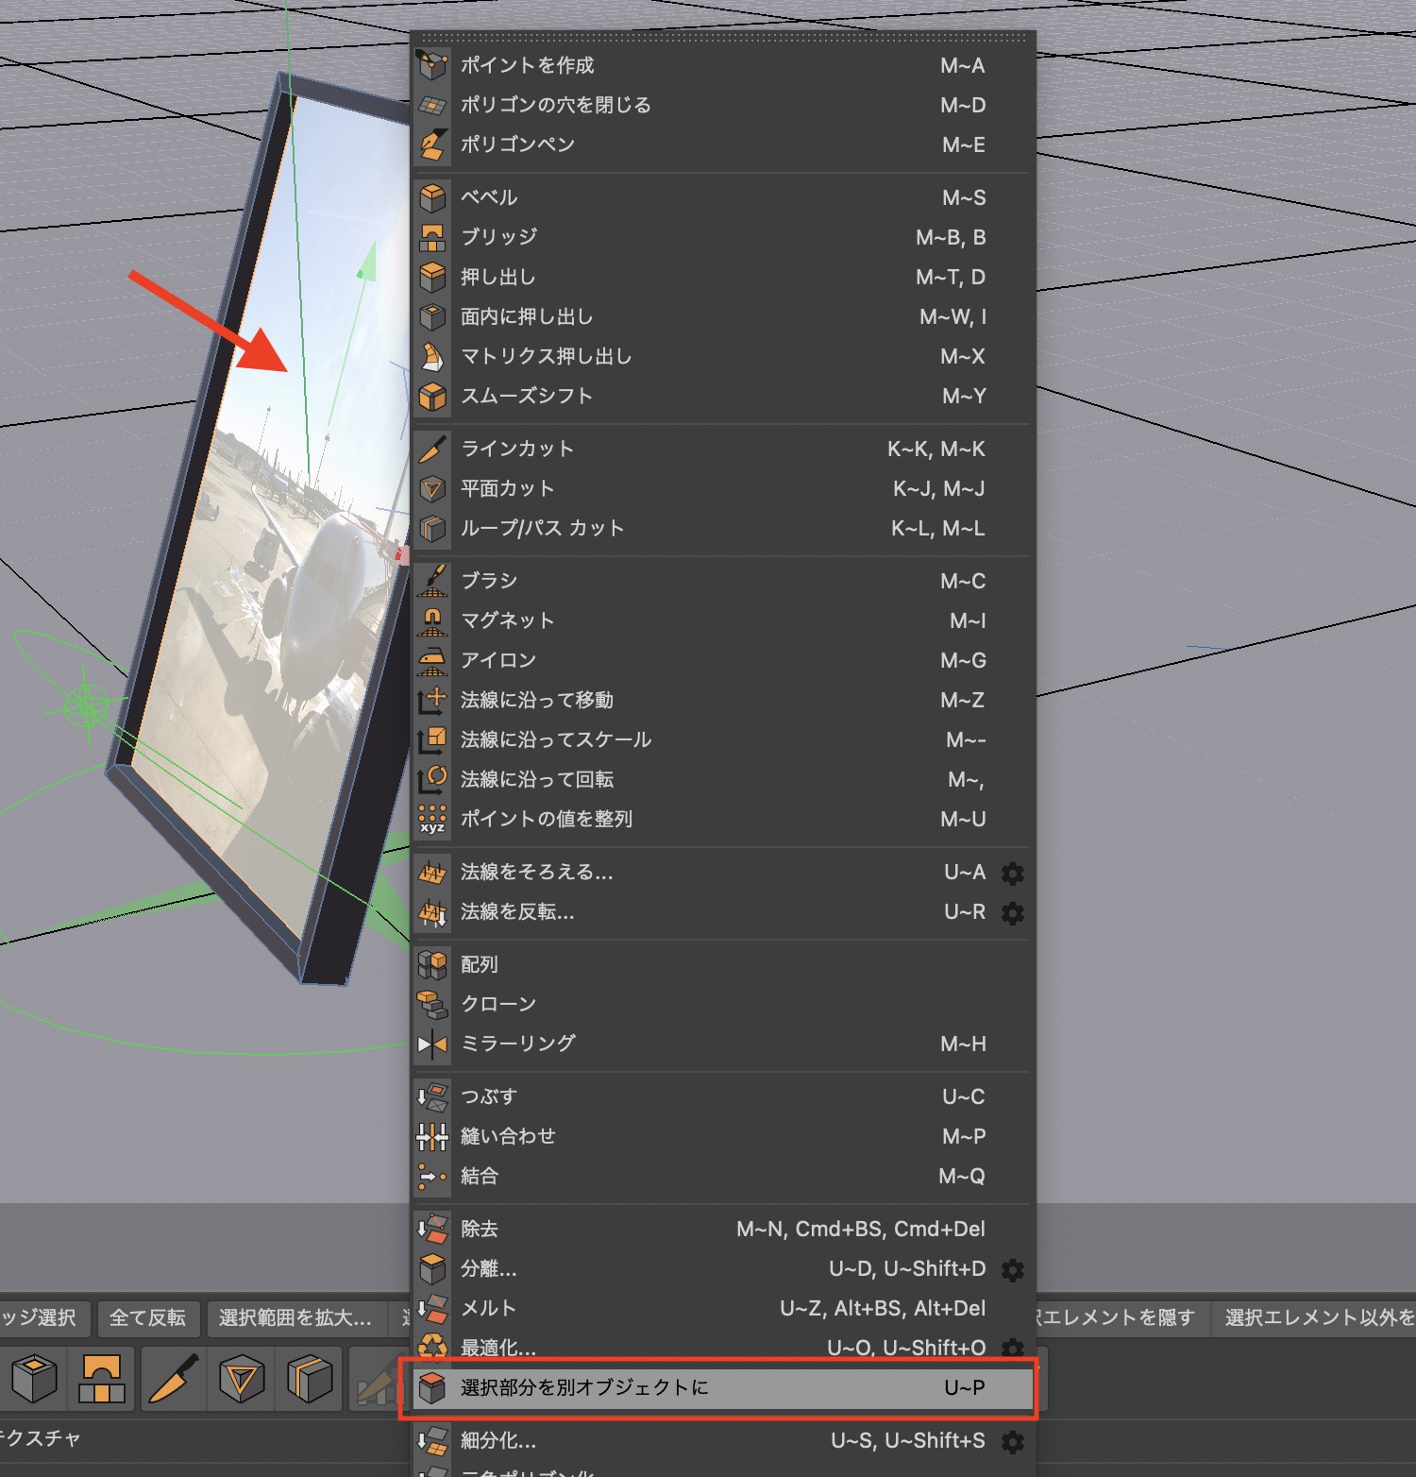The width and height of the screenshot is (1416, 1477).
Task: Choose ミラーリング from the context menu
Action: (x=517, y=1044)
